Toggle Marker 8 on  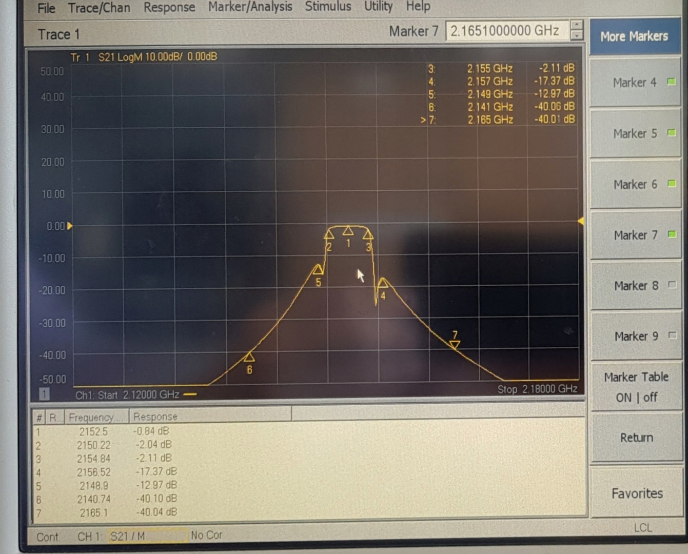coord(636,286)
